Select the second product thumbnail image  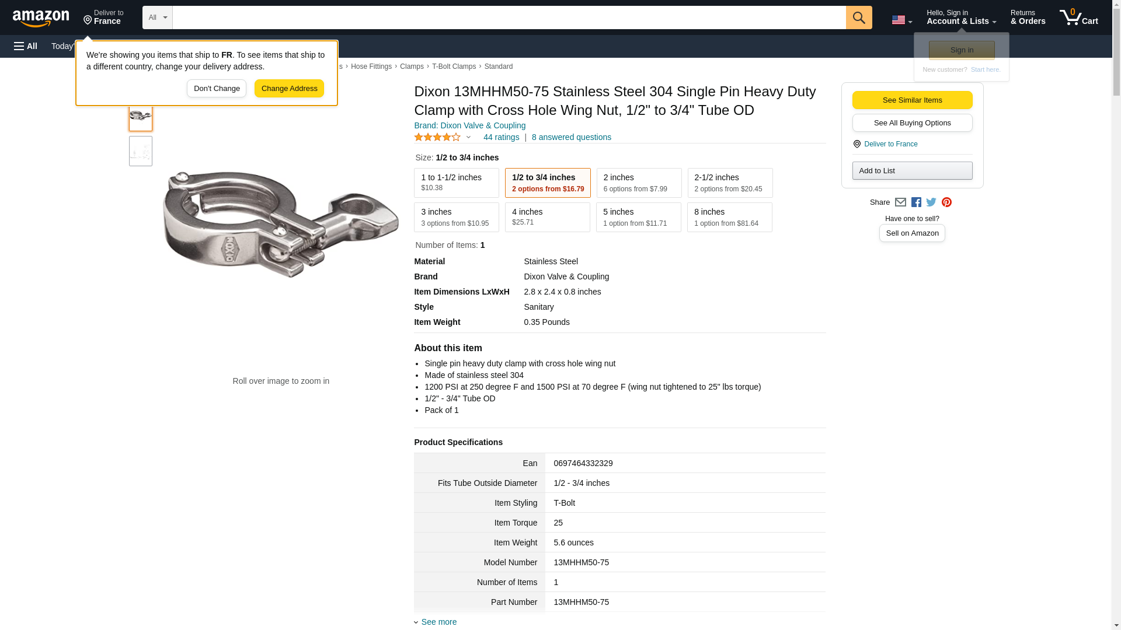click(x=141, y=151)
